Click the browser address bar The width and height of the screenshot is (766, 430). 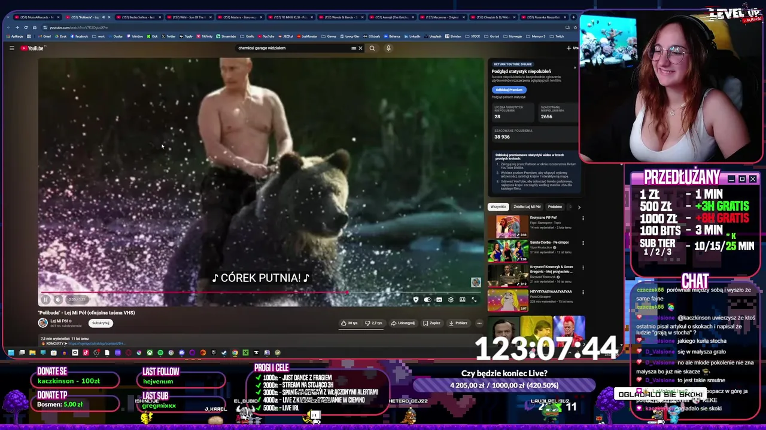click(299, 27)
